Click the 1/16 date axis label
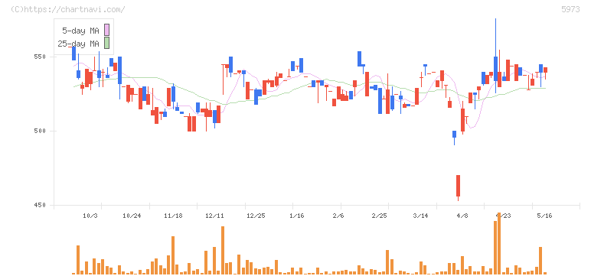The height and width of the screenshot is (276, 591). (296, 216)
